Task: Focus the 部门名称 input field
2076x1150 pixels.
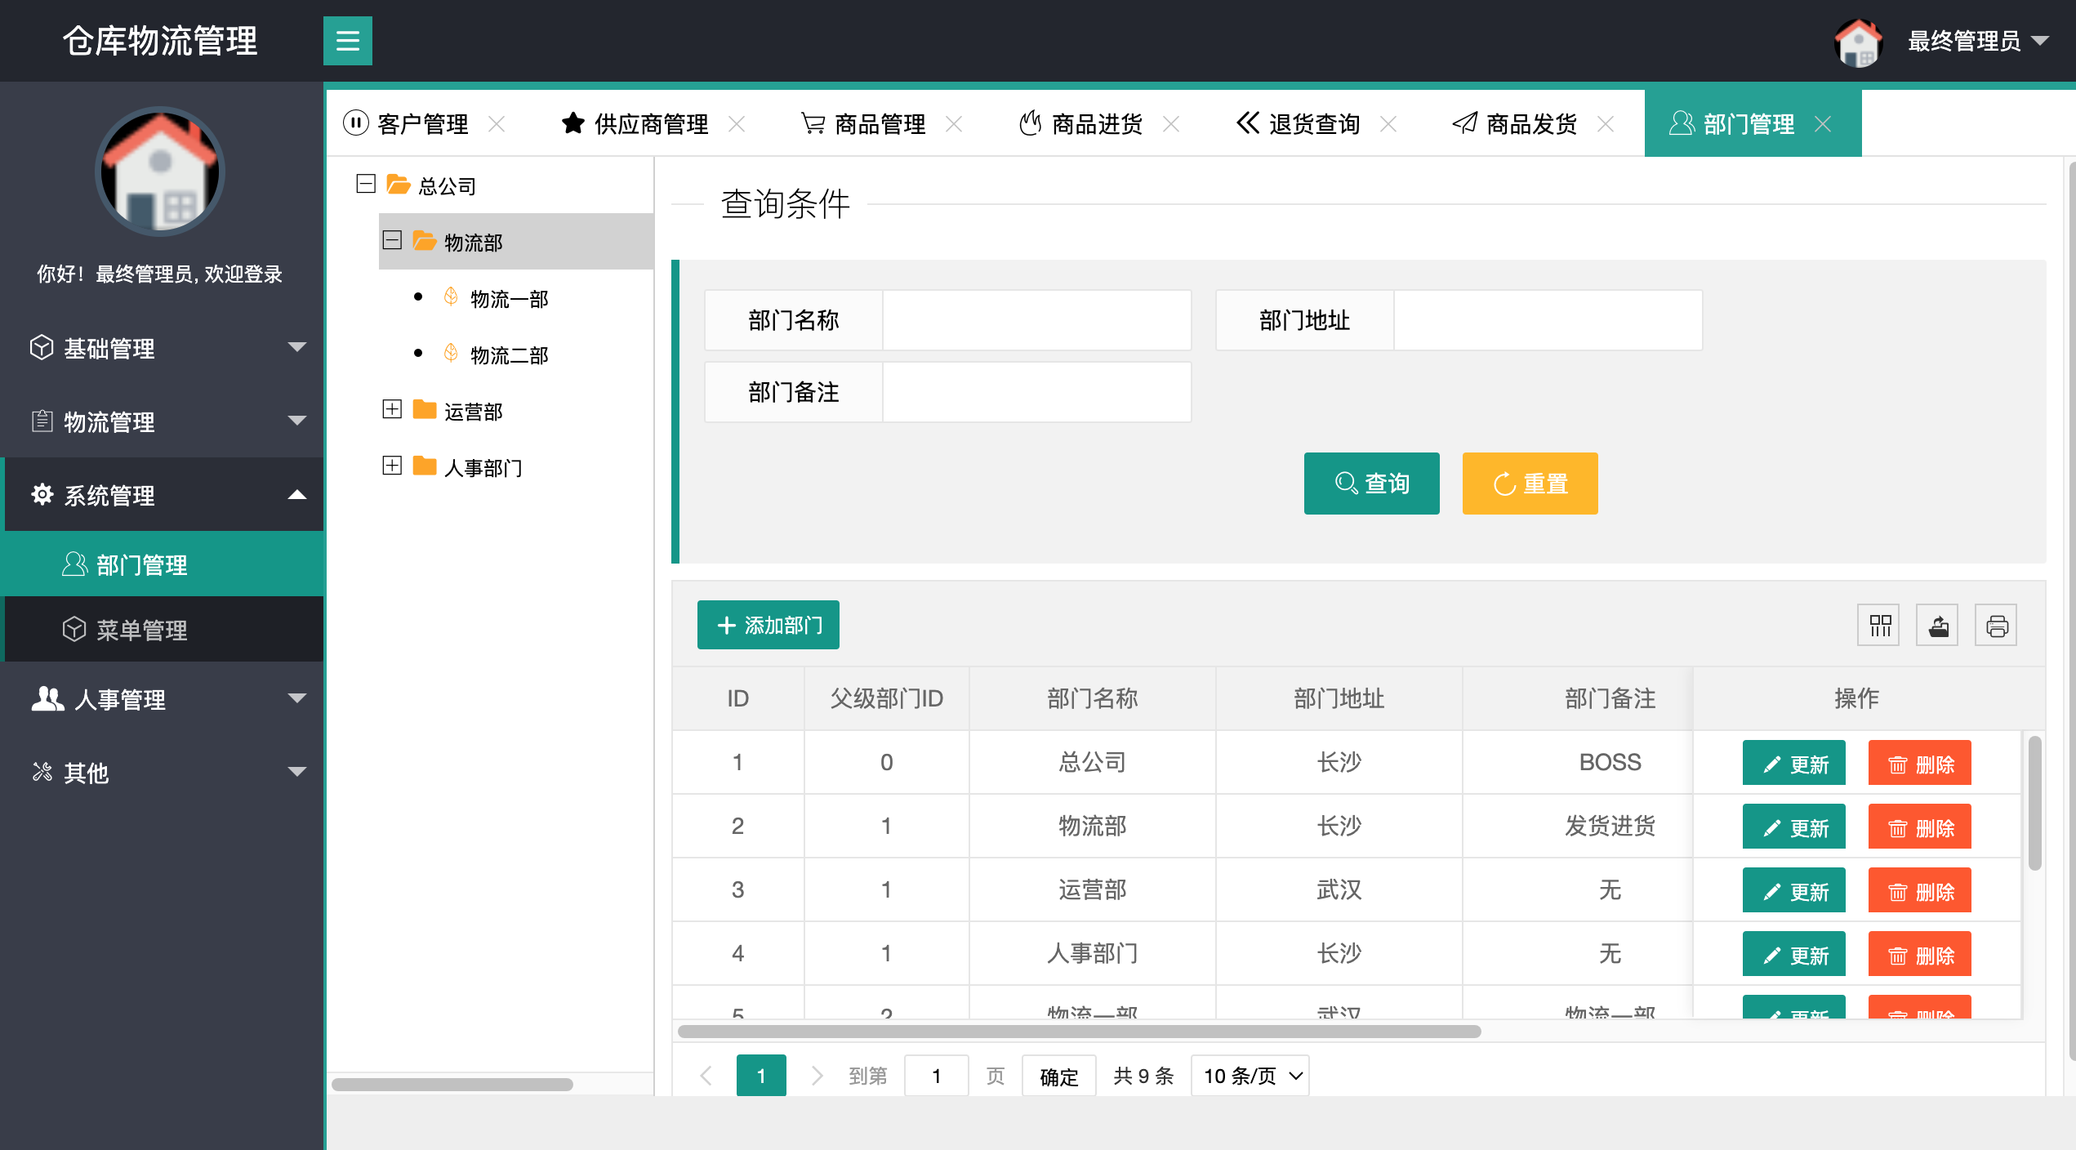Action: [1036, 320]
